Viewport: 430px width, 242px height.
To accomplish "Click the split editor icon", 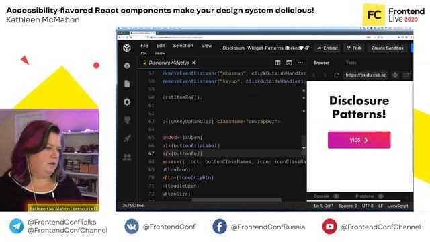I will click(277, 63).
